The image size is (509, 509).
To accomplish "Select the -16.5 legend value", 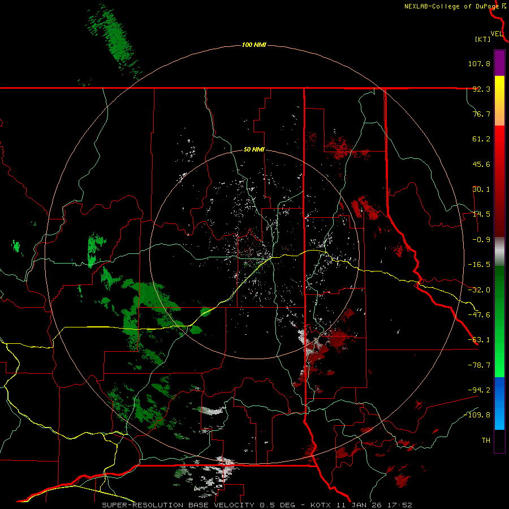I will (x=479, y=265).
